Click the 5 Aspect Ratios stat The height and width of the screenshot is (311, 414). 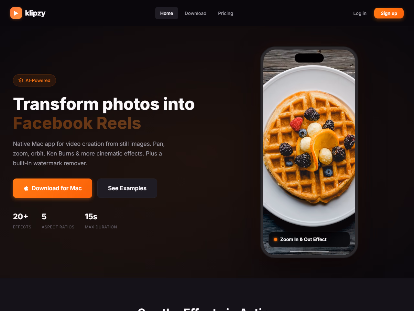tap(58, 221)
